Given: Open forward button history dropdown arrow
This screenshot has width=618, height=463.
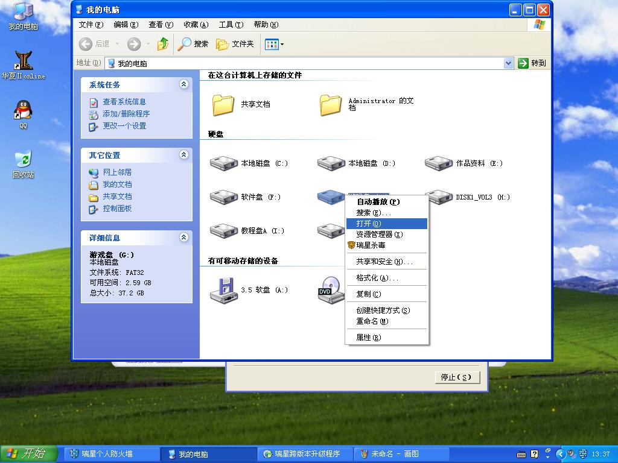Looking at the screenshot, I should point(148,44).
